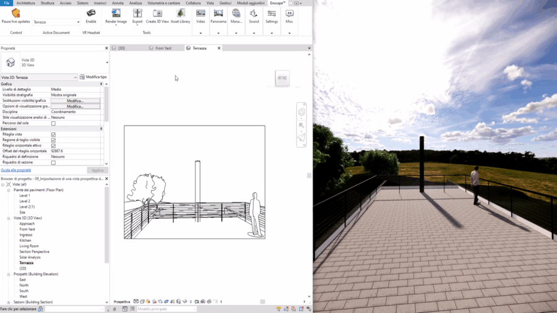557x313 pixels.
Task: Open the Guida alle proprietà link
Action: click(15, 170)
